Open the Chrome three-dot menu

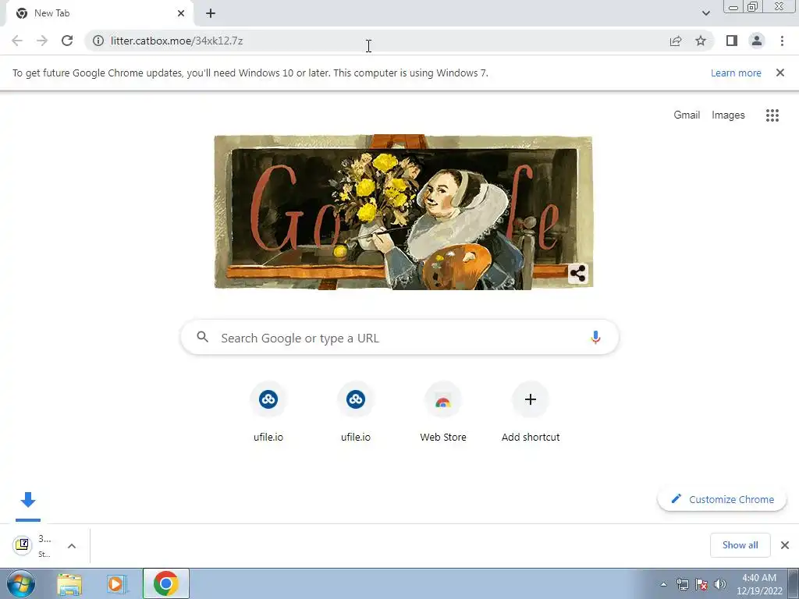pyautogui.click(x=782, y=41)
